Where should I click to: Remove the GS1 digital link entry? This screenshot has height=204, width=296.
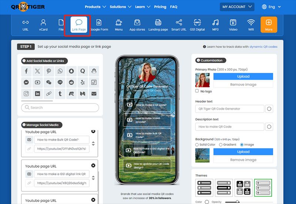click(93, 165)
